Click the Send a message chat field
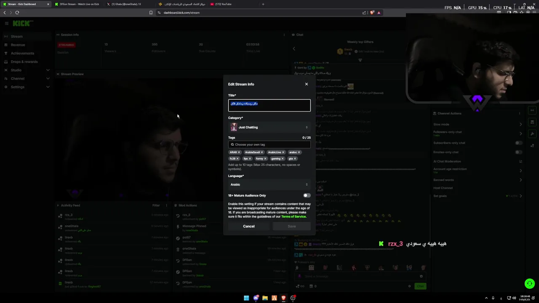The width and height of the screenshot is (539, 303). pos(360,276)
